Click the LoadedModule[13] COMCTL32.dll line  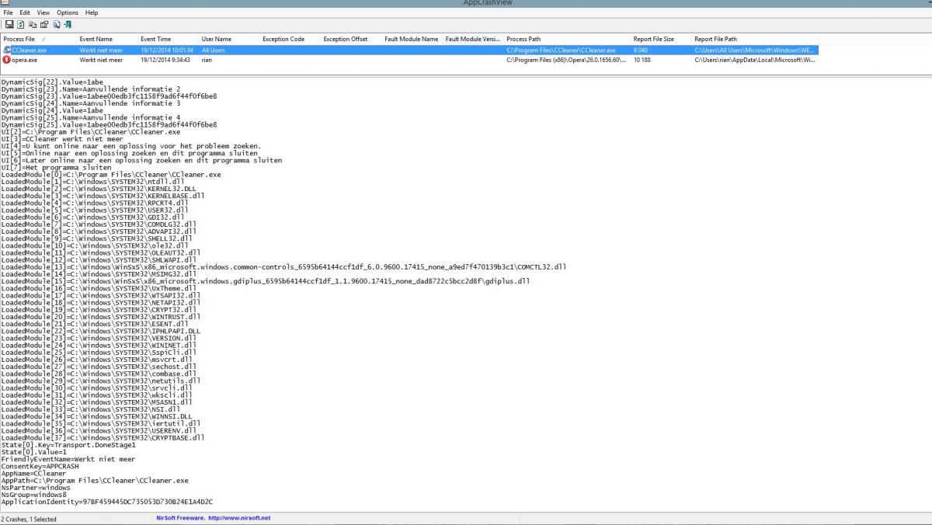(x=283, y=266)
